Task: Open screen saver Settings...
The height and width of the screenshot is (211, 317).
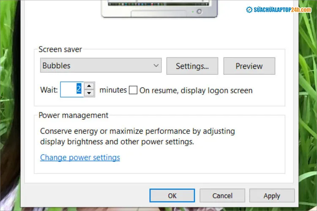Action: tap(192, 66)
